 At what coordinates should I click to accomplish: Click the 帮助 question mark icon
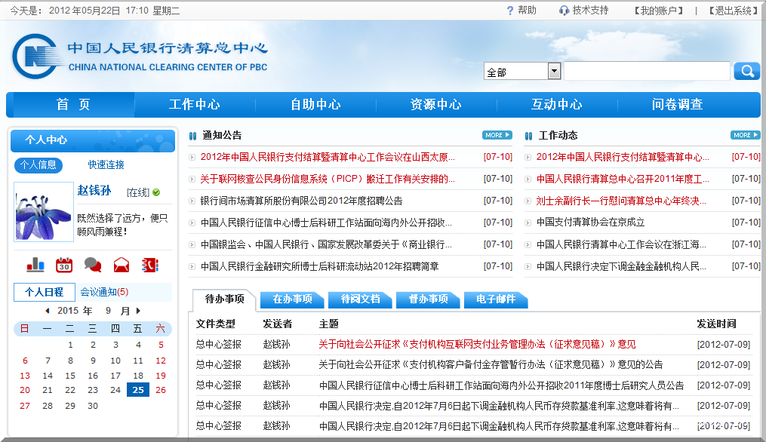click(510, 11)
